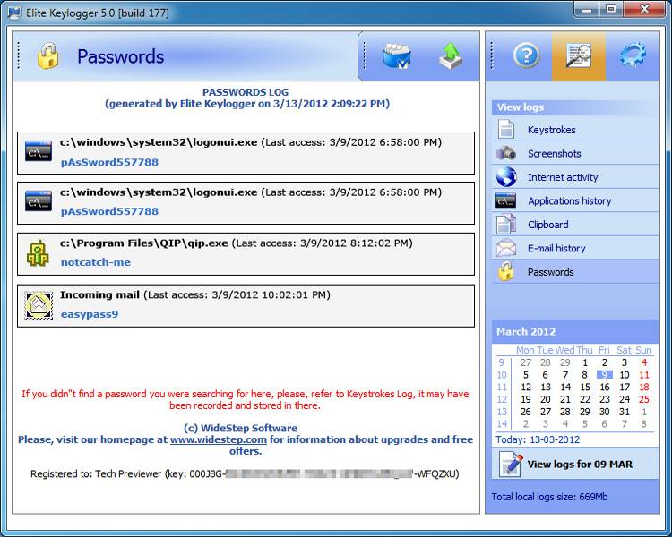Open the Keystrokes log
This screenshot has height=537, width=672.
tap(551, 130)
